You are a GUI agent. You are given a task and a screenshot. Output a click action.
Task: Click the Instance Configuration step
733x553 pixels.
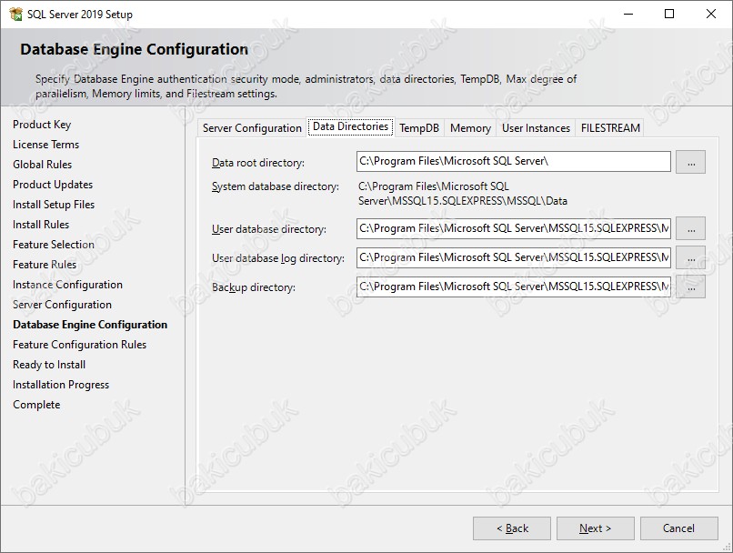(68, 285)
